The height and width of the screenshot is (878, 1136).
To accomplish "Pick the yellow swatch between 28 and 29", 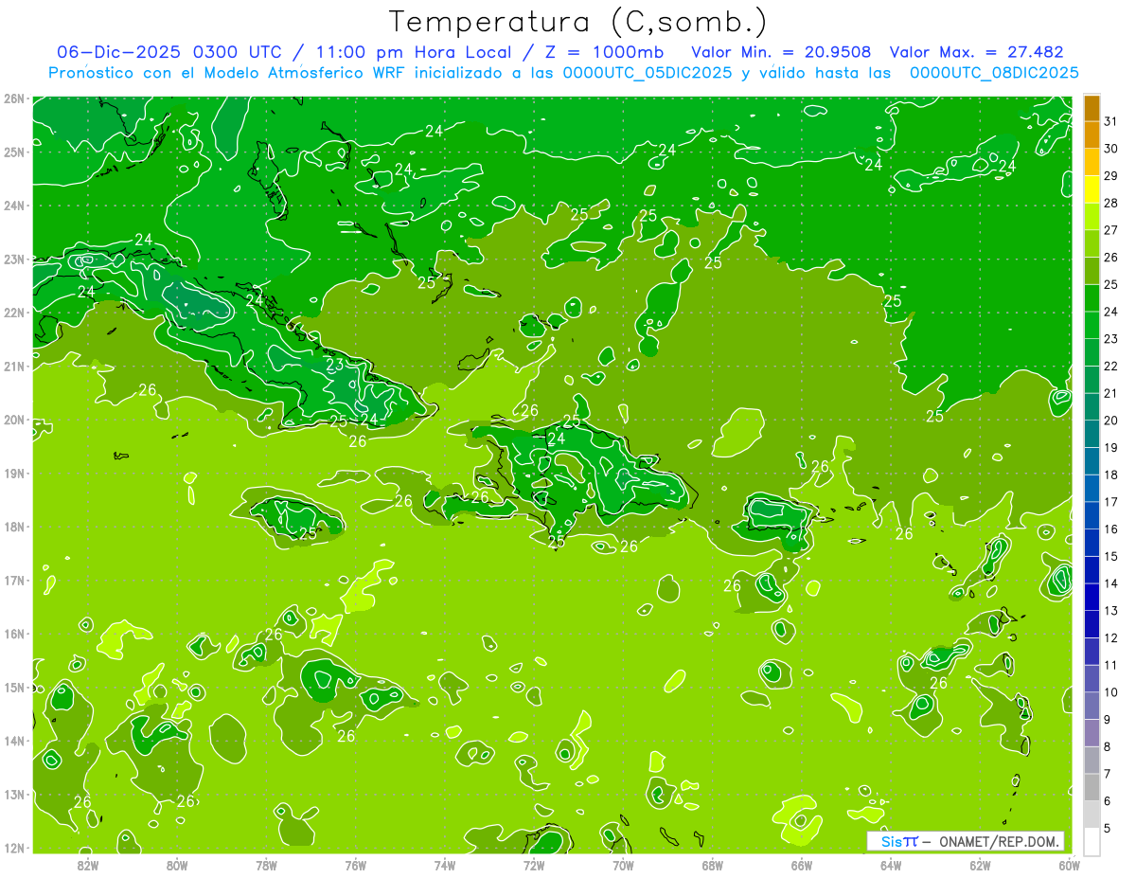I will tap(1092, 189).
